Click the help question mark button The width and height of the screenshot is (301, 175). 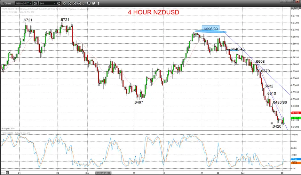[281, 2]
